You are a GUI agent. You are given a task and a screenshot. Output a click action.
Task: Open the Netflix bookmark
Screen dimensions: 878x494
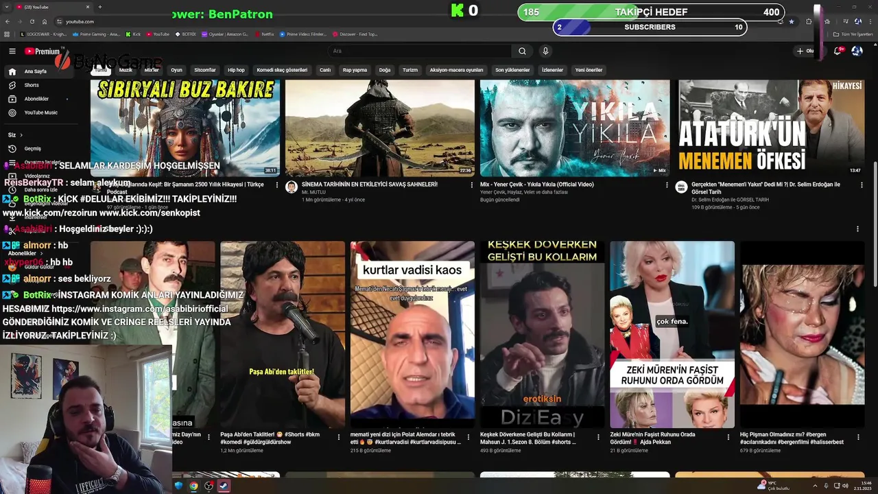coord(264,34)
